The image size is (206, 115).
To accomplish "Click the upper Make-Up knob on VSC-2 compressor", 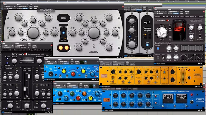I will (148, 96).
